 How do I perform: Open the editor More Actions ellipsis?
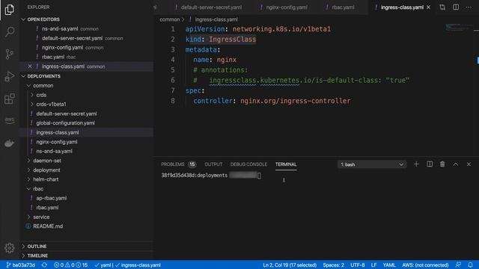click(469, 7)
